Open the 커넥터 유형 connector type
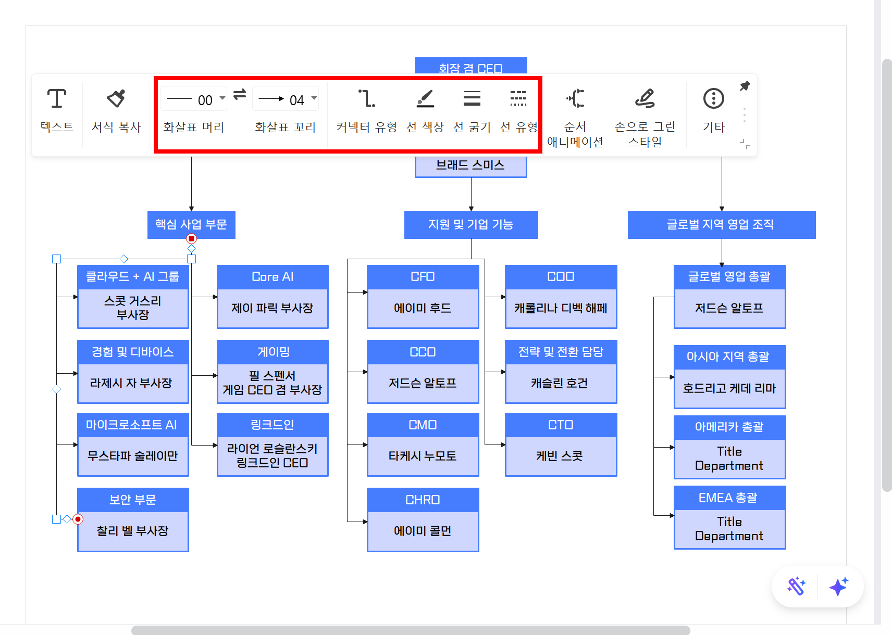892x635 pixels. point(367,110)
